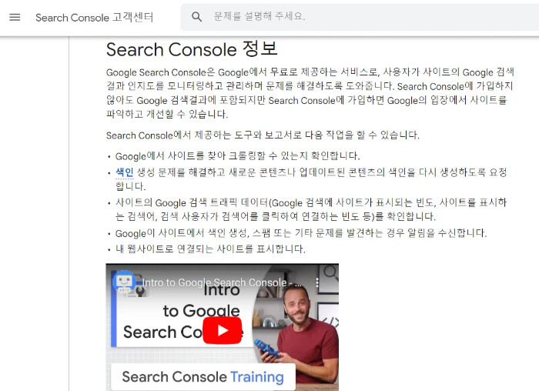Click the sentence 'Search Console에서 제공하는 도구와 보고서로...'
The width and height of the screenshot is (539, 391).
coord(263,135)
